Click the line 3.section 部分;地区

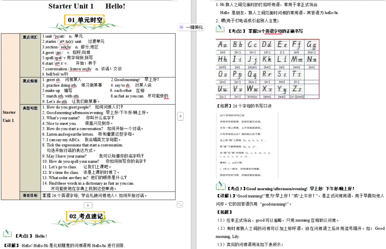(70, 47)
